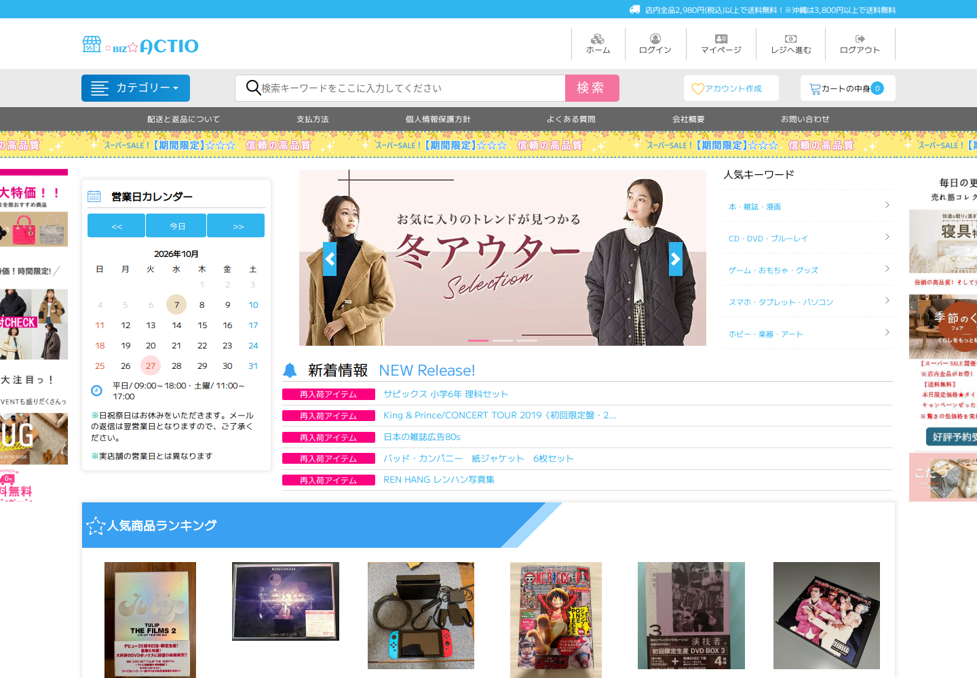
Task: Open the cart カートの中身 icon
Action: click(x=815, y=89)
